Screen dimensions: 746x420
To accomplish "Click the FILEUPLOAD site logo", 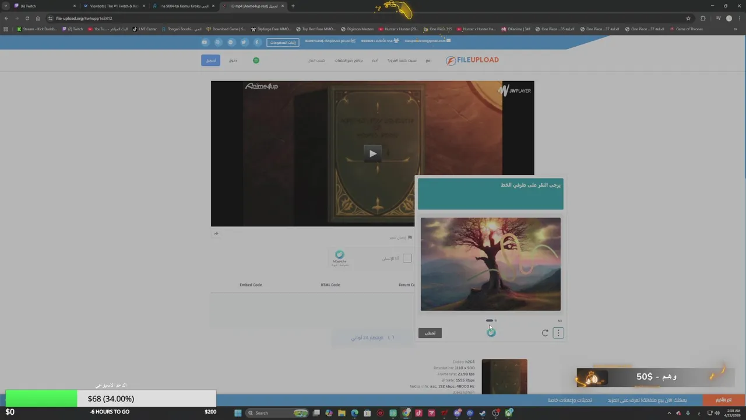I will click(472, 60).
